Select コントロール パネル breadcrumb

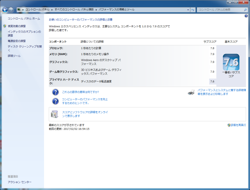37,10
